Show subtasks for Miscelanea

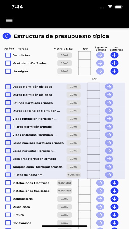click(x=114, y=207)
